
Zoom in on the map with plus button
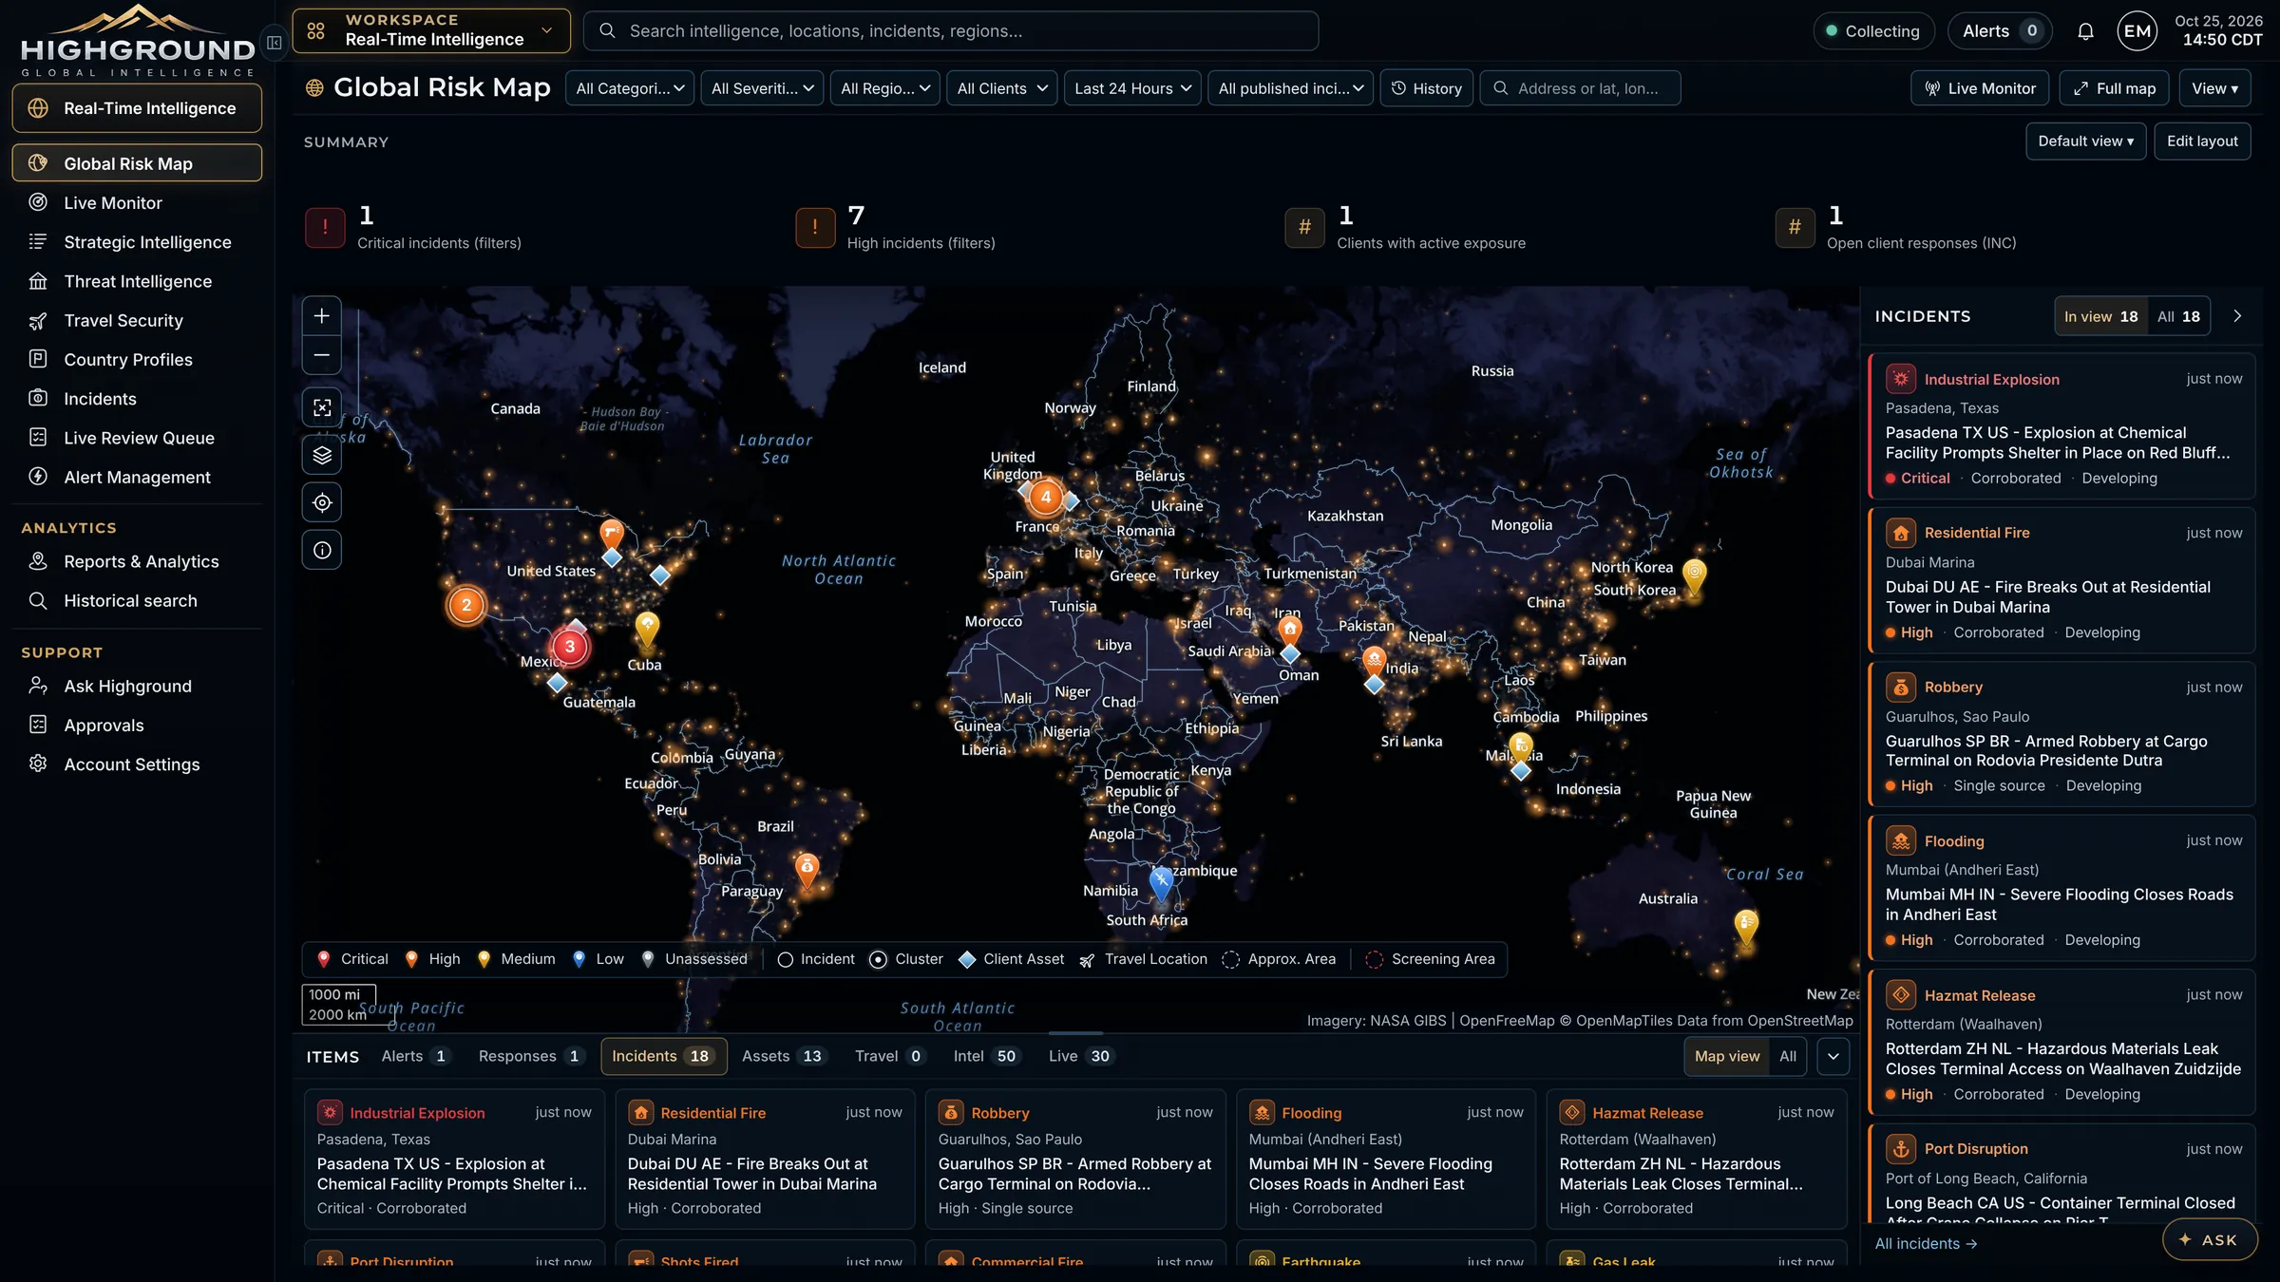pos(322,316)
